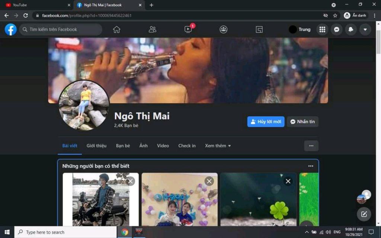Viewport: 381px width, 238px height.
Task: Click the 'Hủy lời mời' button
Action: 266,122
